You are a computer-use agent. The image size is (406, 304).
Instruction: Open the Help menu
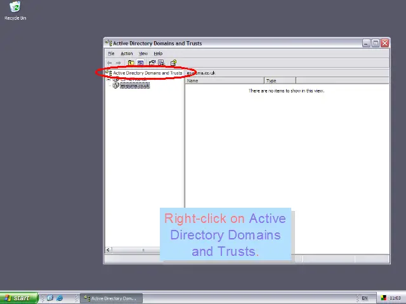click(x=158, y=53)
